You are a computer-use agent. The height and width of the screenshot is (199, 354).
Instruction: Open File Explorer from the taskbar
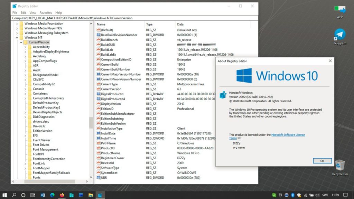coord(91,195)
